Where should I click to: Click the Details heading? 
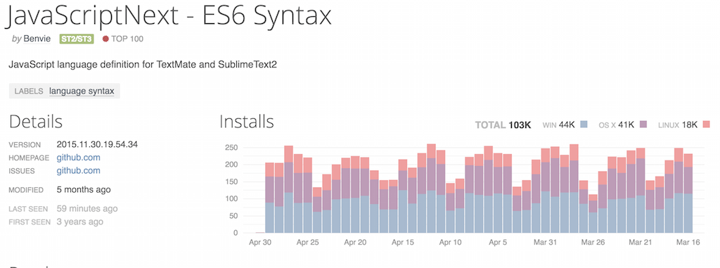point(36,122)
